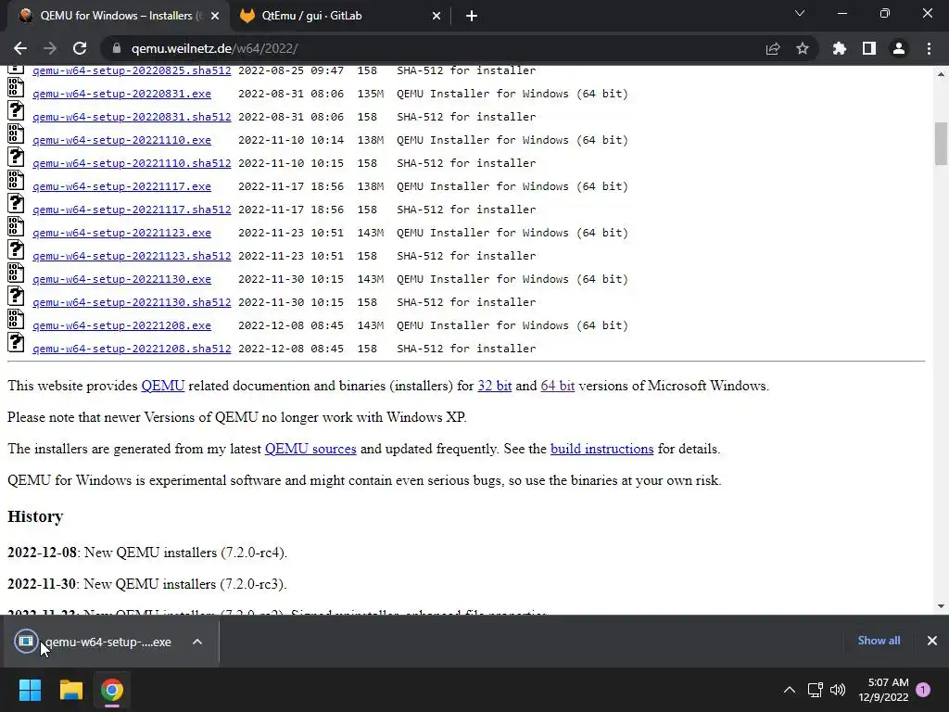The image size is (949, 712).
Task: Click unknown-file icon beside 20221208.sha512
Action: 16,342
